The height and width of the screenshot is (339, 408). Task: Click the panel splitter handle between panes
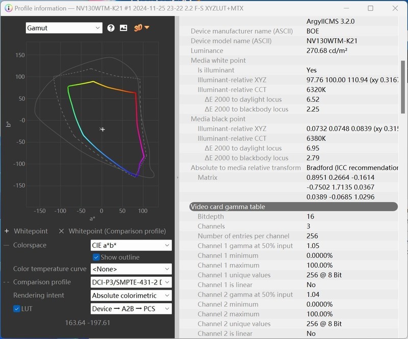(x=176, y=177)
